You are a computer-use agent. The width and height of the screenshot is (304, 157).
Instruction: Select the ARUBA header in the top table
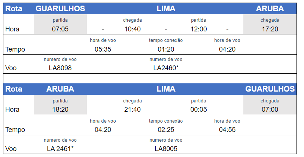coord(270,9)
